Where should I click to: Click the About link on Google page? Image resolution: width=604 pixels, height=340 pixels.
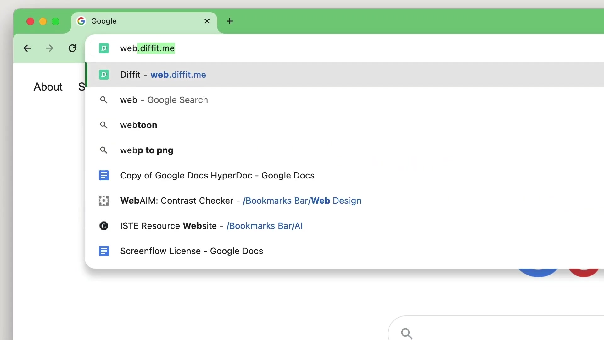pos(48,87)
